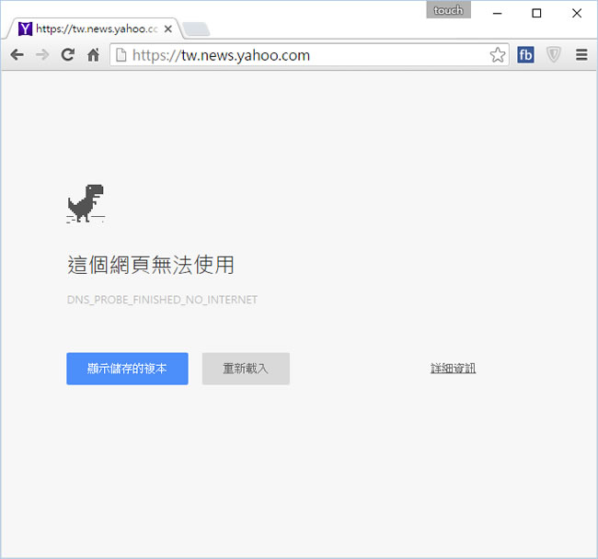This screenshot has width=598, height=559.
Task: Click the page info icon in address bar
Action: point(121,55)
